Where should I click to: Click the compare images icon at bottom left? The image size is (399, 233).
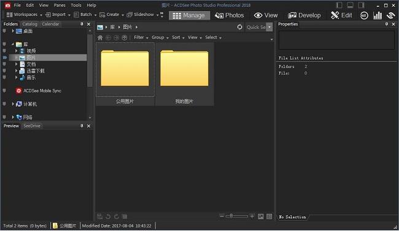click(100, 216)
